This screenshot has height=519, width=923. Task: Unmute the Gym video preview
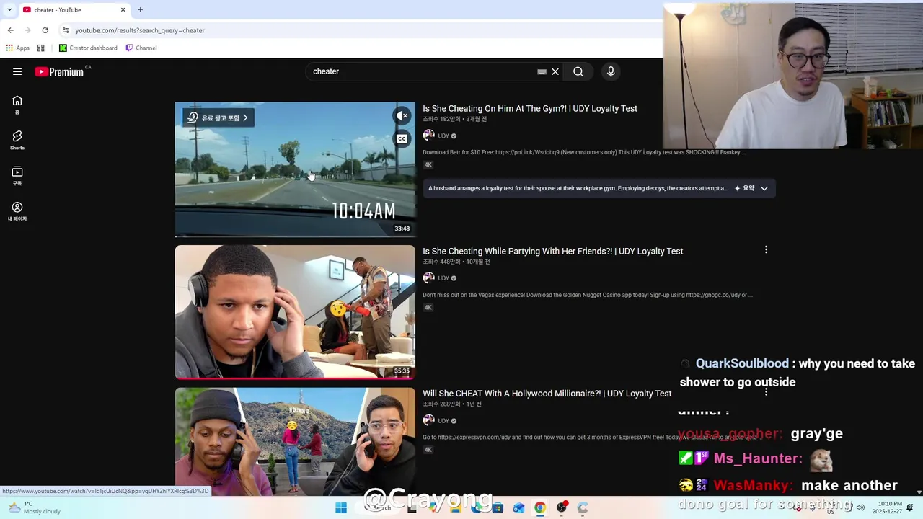click(402, 116)
